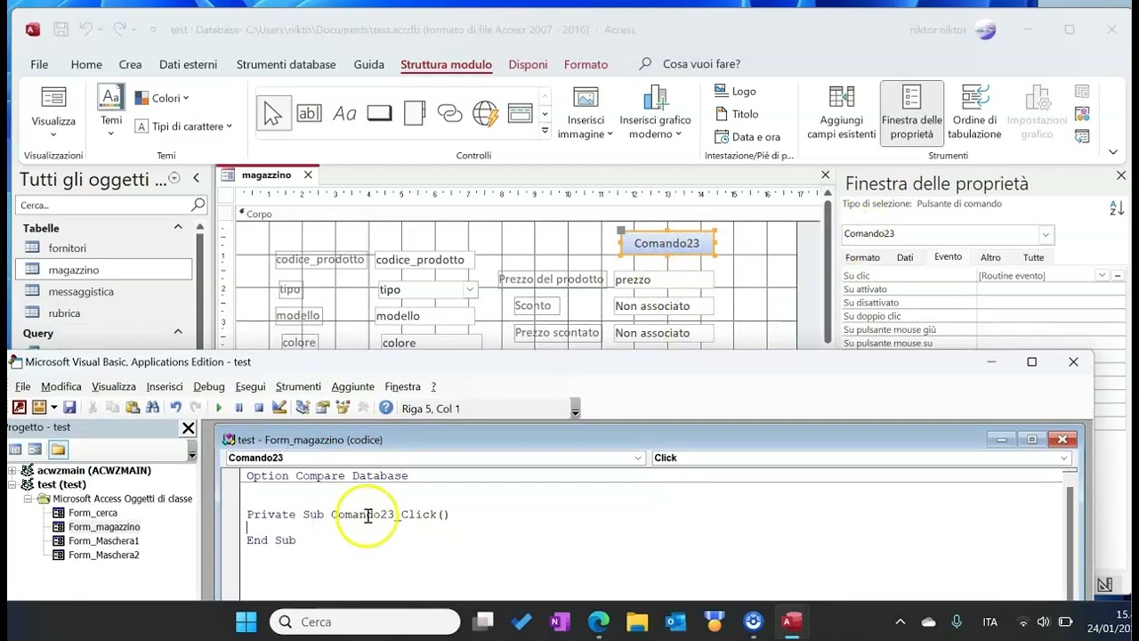The image size is (1139, 641).
Task: Select the hyperlink control tool
Action: pos(450,113)
